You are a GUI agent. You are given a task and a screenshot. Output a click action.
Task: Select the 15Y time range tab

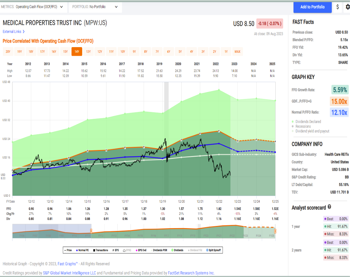pos(65,51)
